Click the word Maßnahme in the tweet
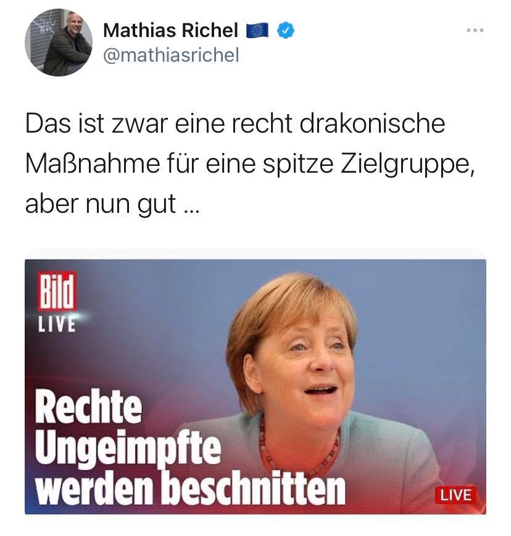This screenshot has height=536, width=511. click(93, 163)
